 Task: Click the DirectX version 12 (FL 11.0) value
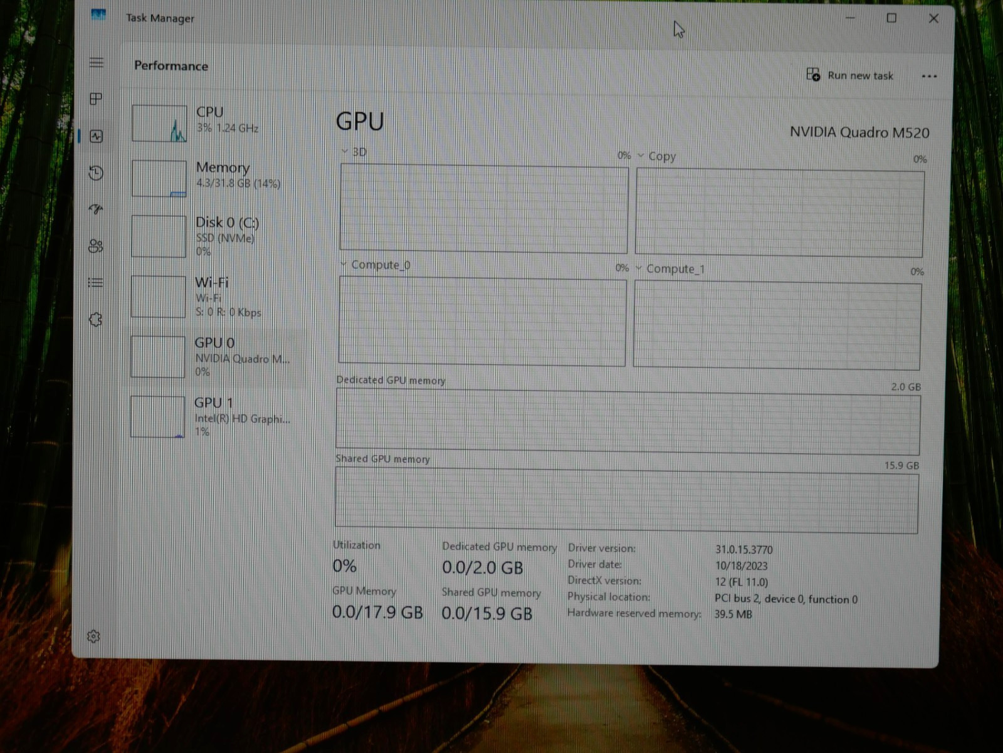point(742,582)
